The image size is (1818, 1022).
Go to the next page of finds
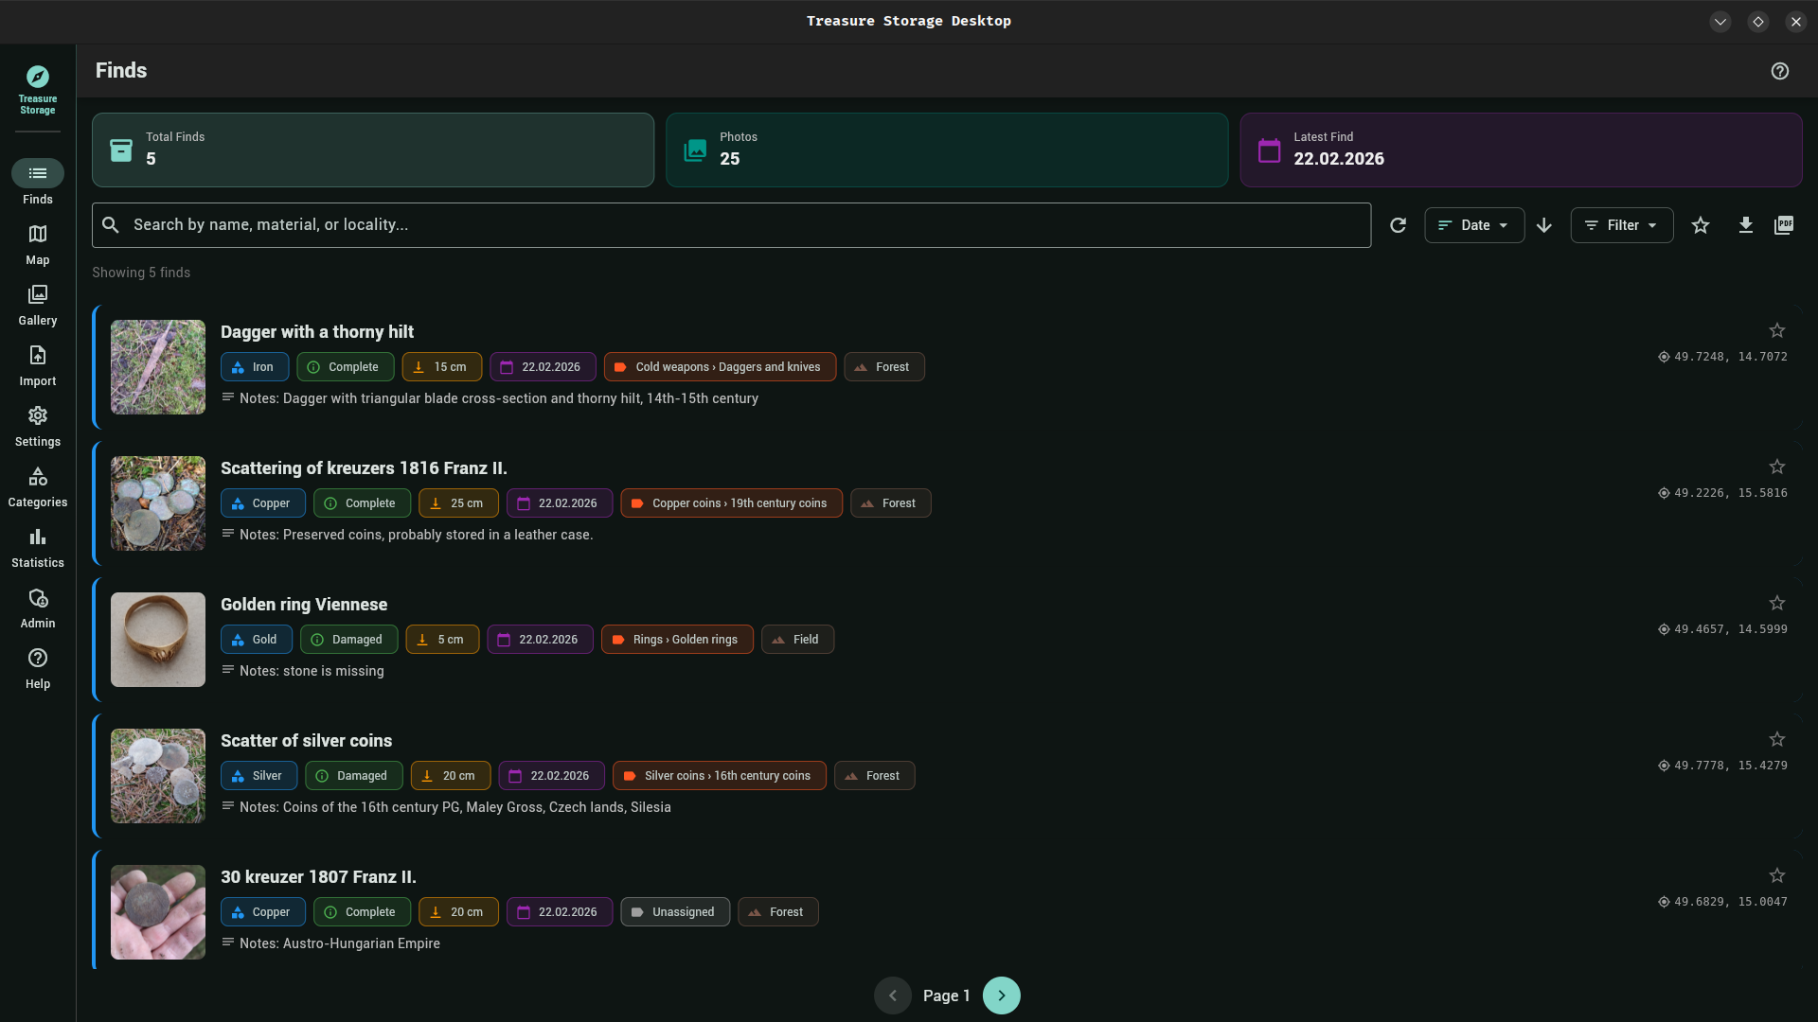[x=1001, y=995]
